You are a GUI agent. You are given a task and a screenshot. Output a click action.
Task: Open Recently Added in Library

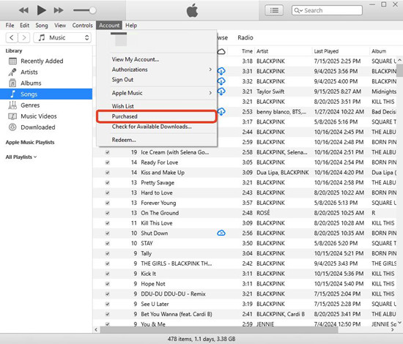pyautogui.click(x=42, y=61)
